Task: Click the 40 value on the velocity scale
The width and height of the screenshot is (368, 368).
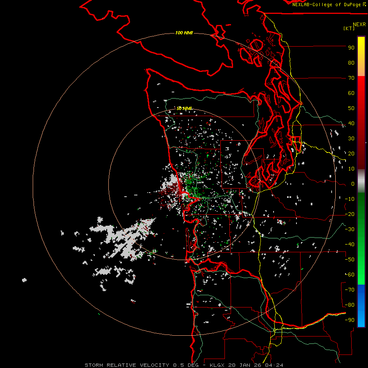Action: pos(351,123)
